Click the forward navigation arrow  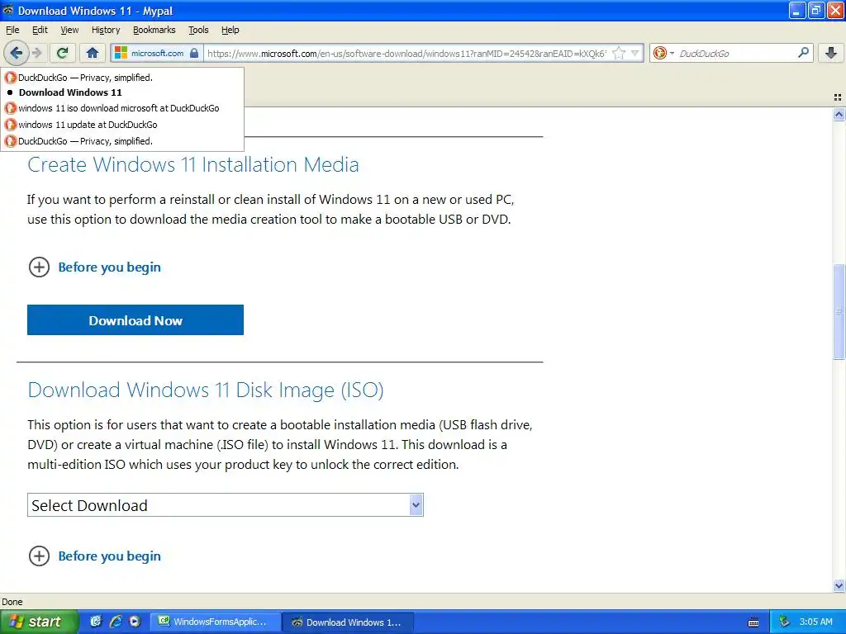tap(36, 53)
